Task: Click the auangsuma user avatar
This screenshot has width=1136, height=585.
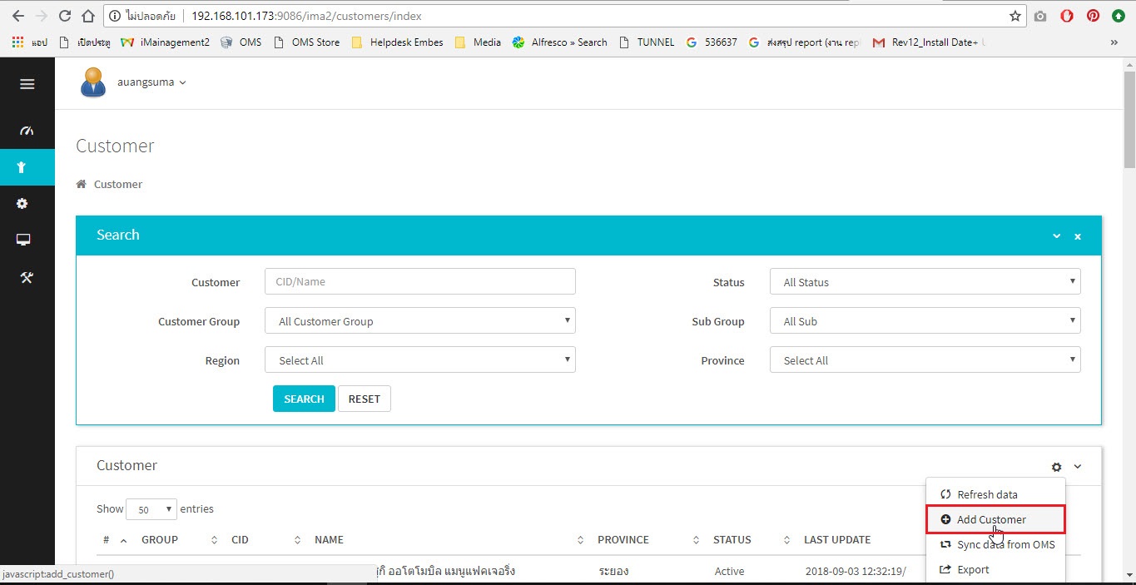Action: 93,82
